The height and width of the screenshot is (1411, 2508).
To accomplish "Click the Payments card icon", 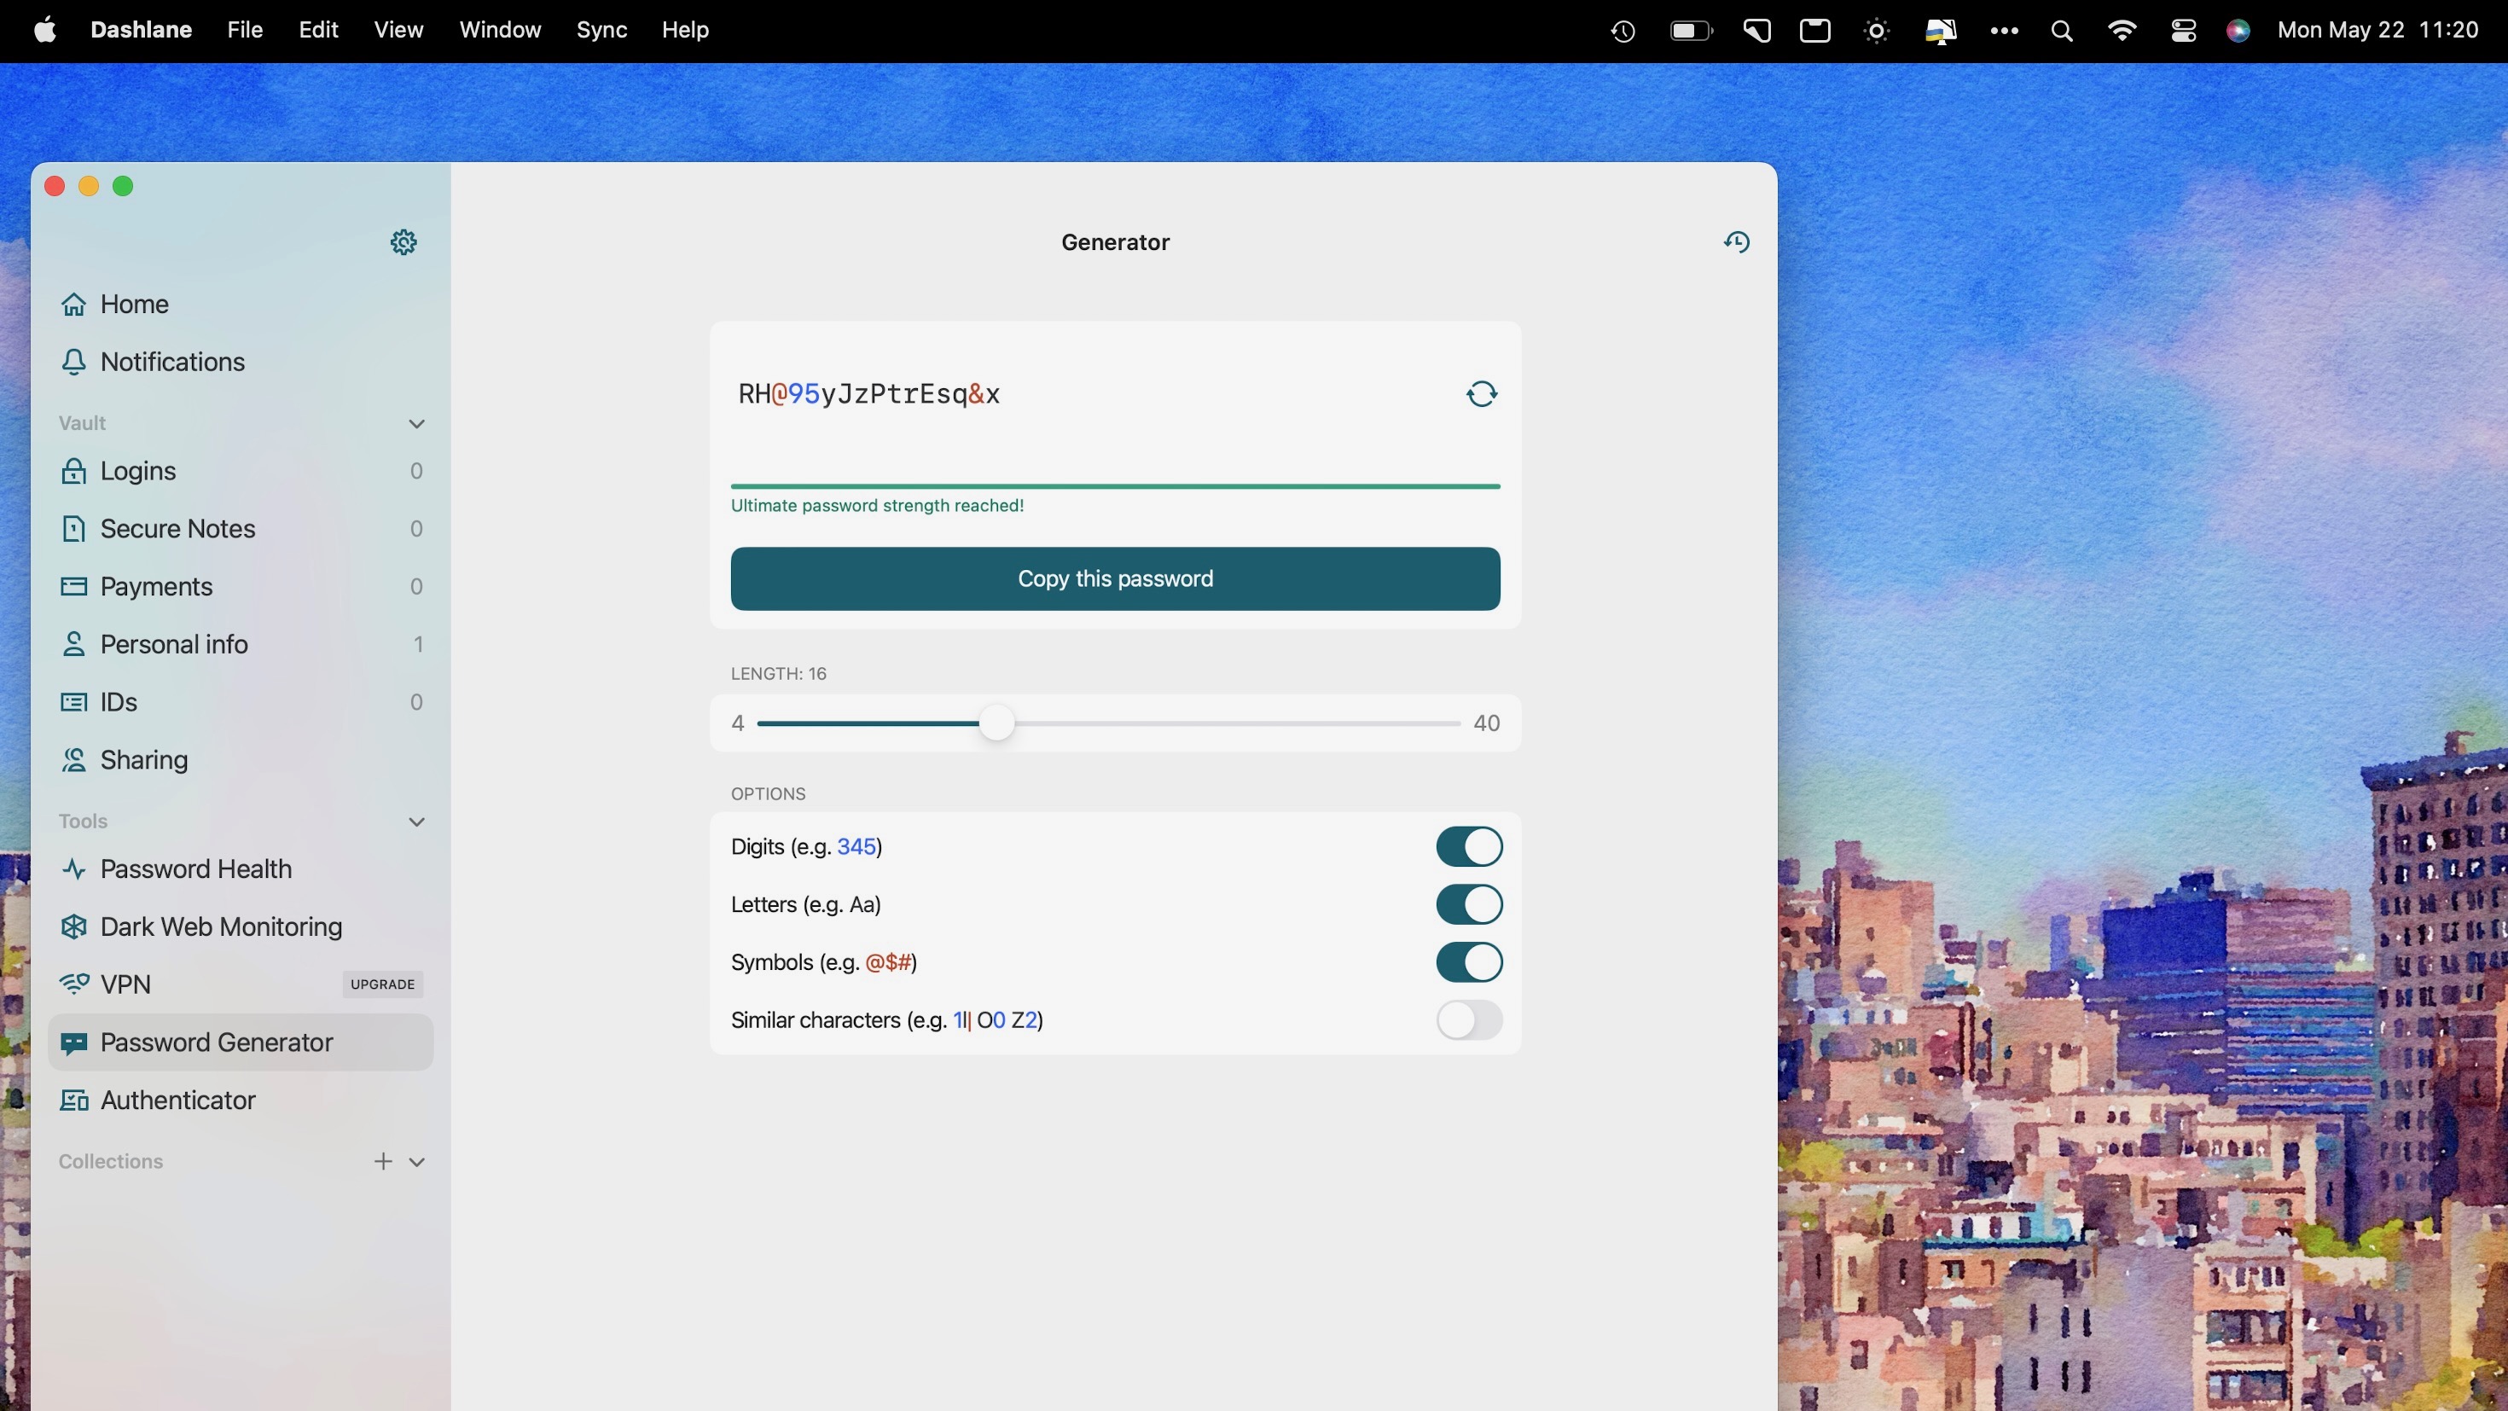I will pos(73,586).
